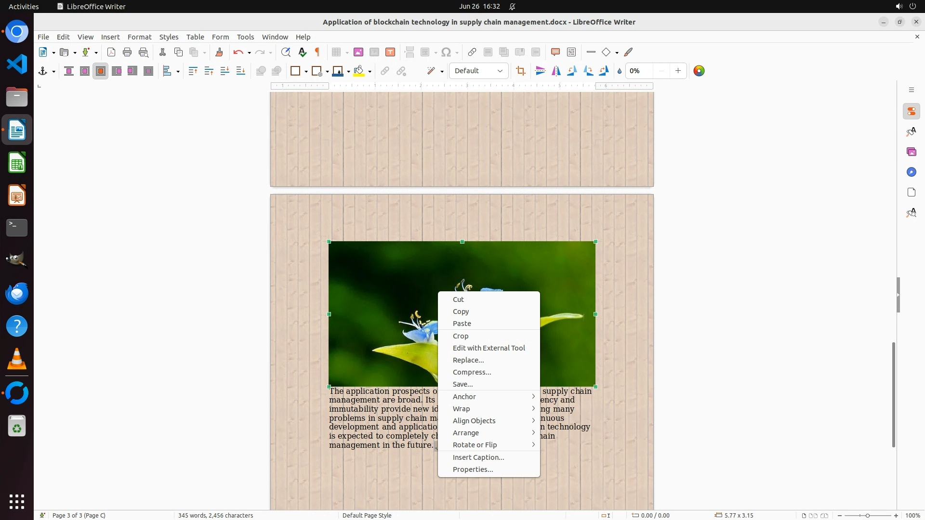Open the Color toolbar wheel icon
The width and height of the screenshot is (925, 520).
coord(699,71)
